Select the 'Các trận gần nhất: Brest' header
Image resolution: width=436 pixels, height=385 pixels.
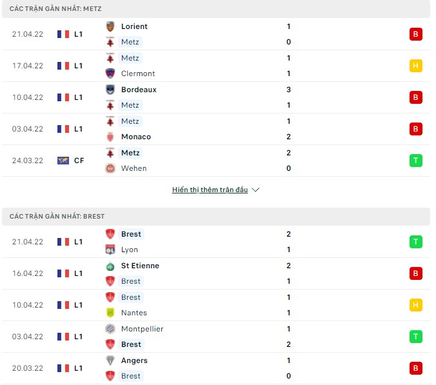(57, 217)
